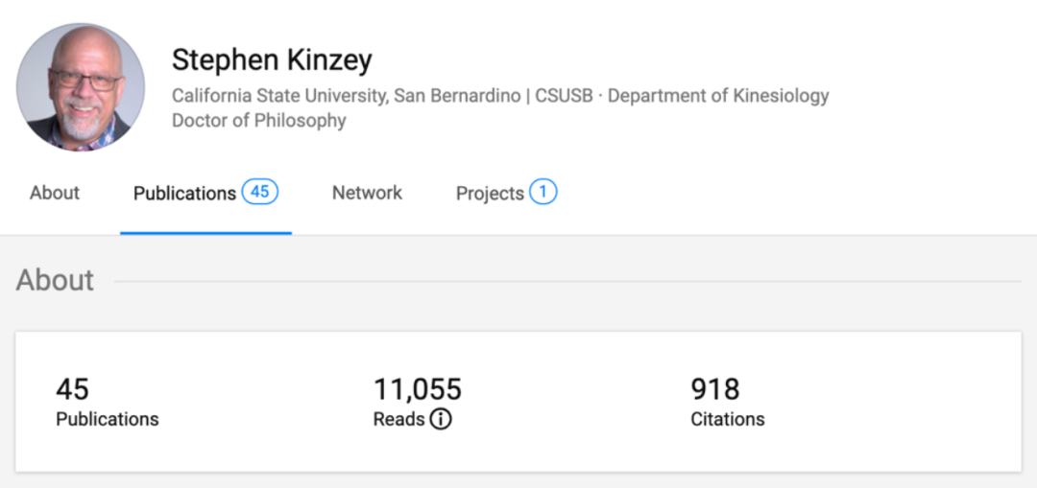Open Stephen Kinzey's profile photo
The height and width of the screenshot is (488, 1037).
pos(81,87)
